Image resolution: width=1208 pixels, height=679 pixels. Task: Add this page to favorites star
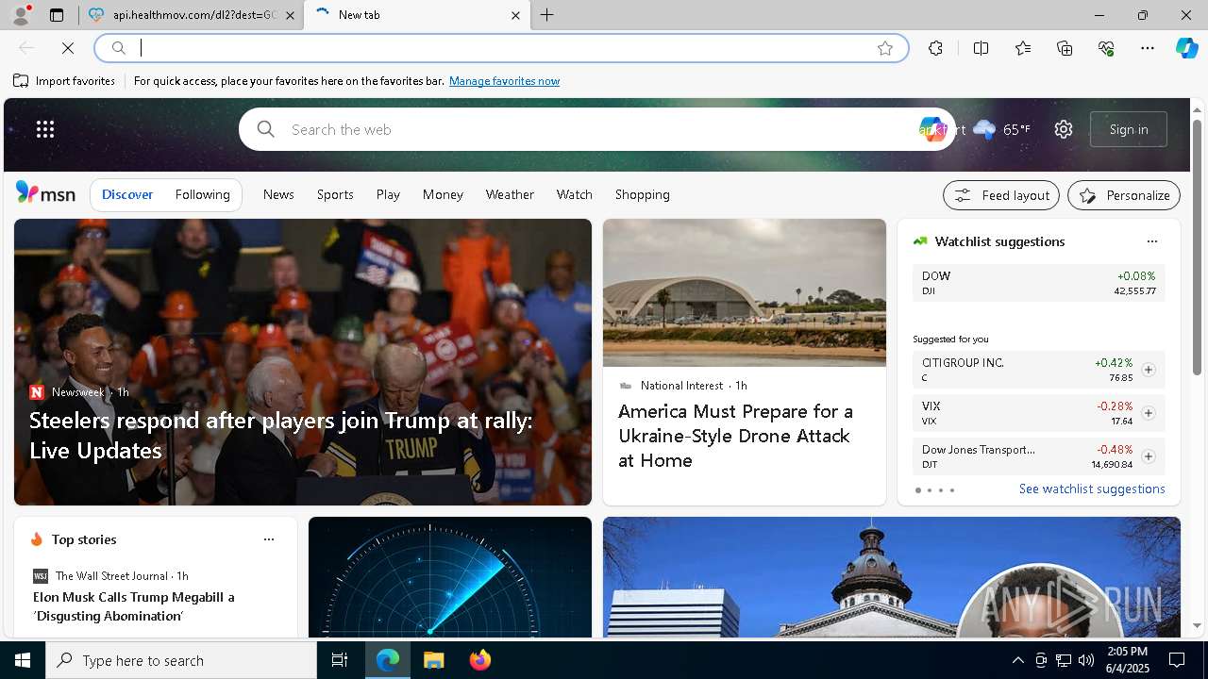(x=885, y=48)
